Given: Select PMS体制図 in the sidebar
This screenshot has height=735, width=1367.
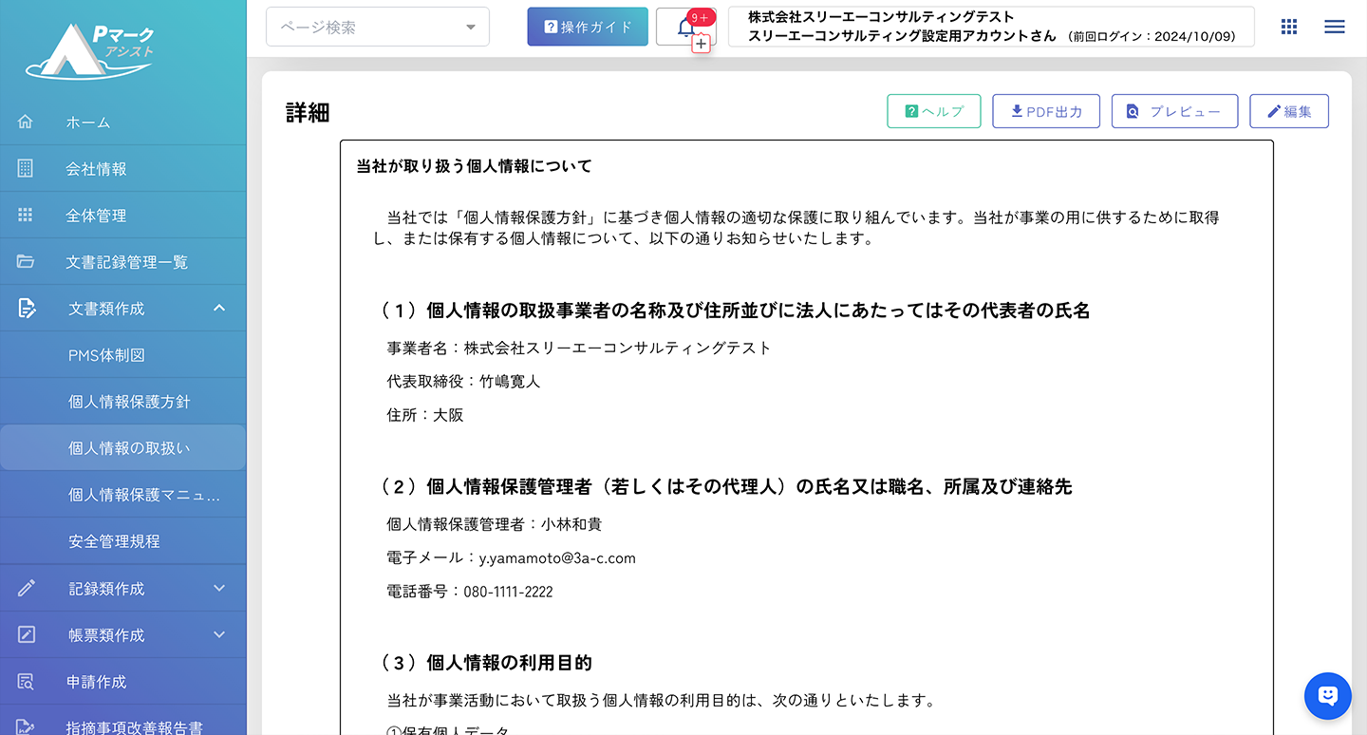Looking at the screenshot, I should pyautogui.click(x=106, y=355).
